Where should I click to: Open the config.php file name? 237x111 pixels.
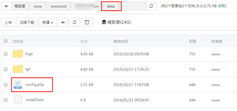pos(35,85)
